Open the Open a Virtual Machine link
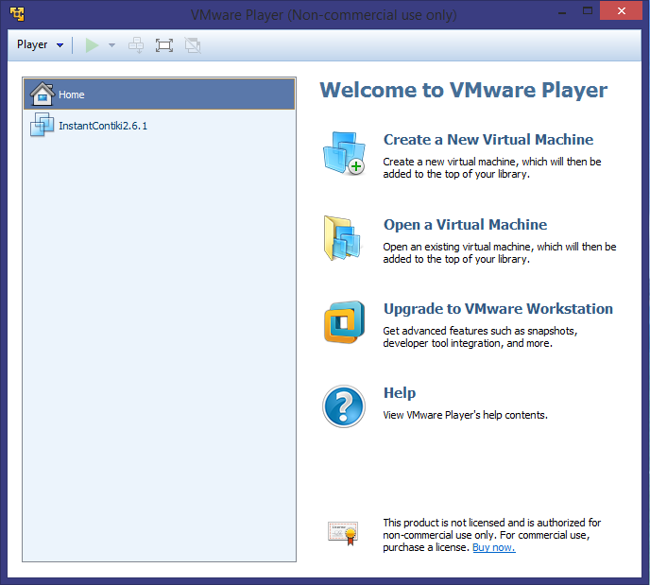The image size is (650, 585). [x=465, y=225]
